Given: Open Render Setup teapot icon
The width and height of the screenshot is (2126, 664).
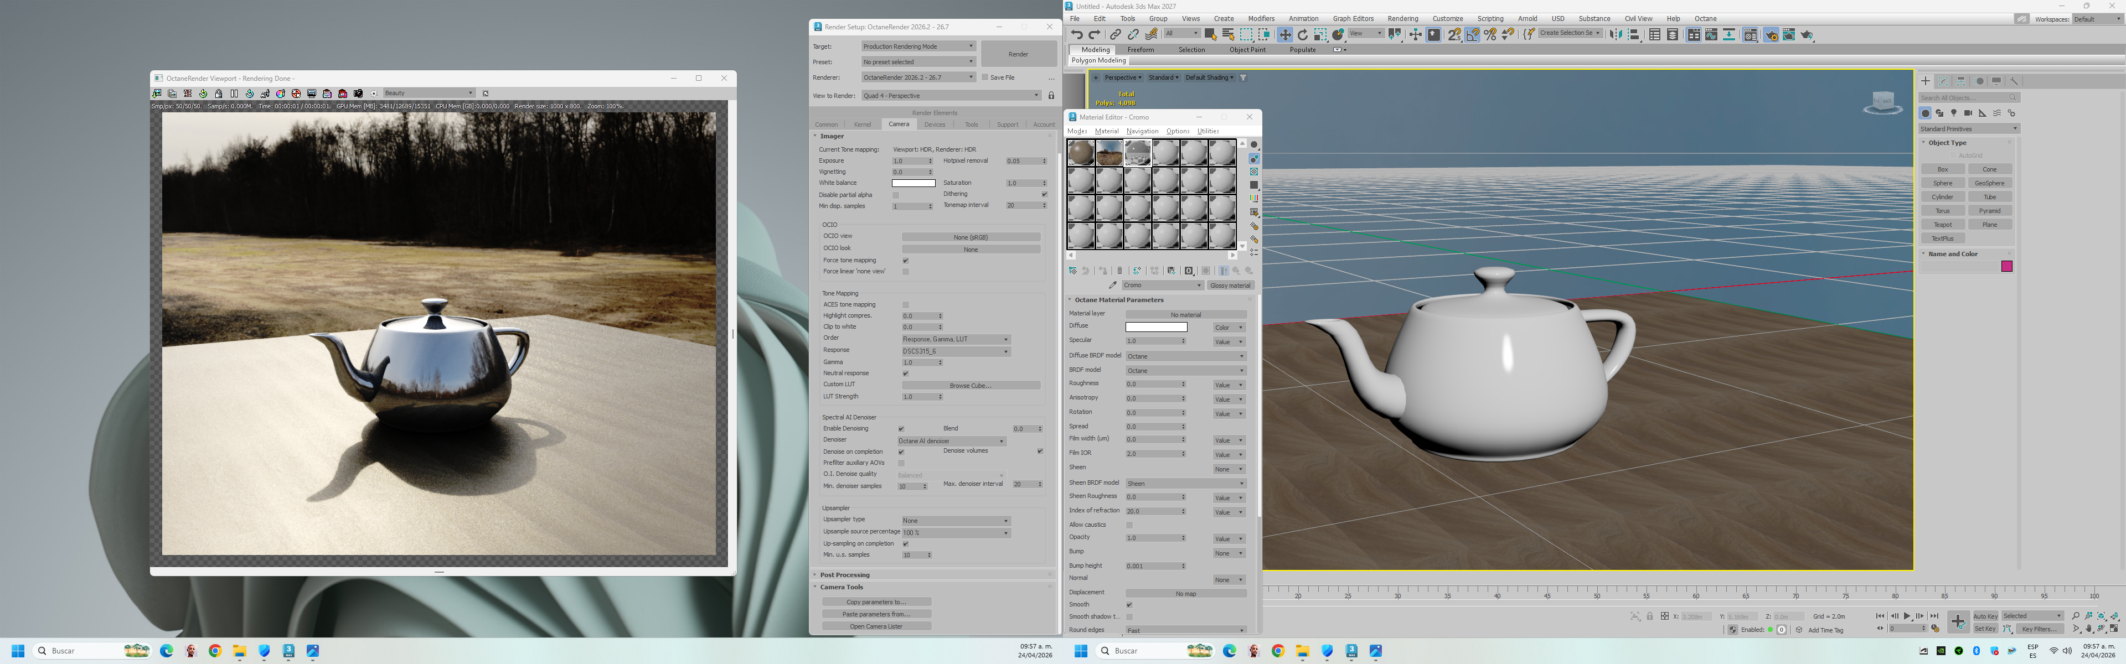Looking at the screenshot, I should [1771, 35].
